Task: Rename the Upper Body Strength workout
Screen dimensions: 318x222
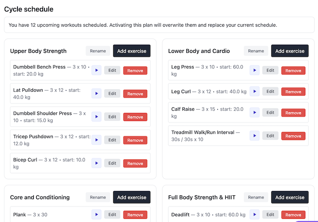Action: pyautogui.click(x=98, y=51)
